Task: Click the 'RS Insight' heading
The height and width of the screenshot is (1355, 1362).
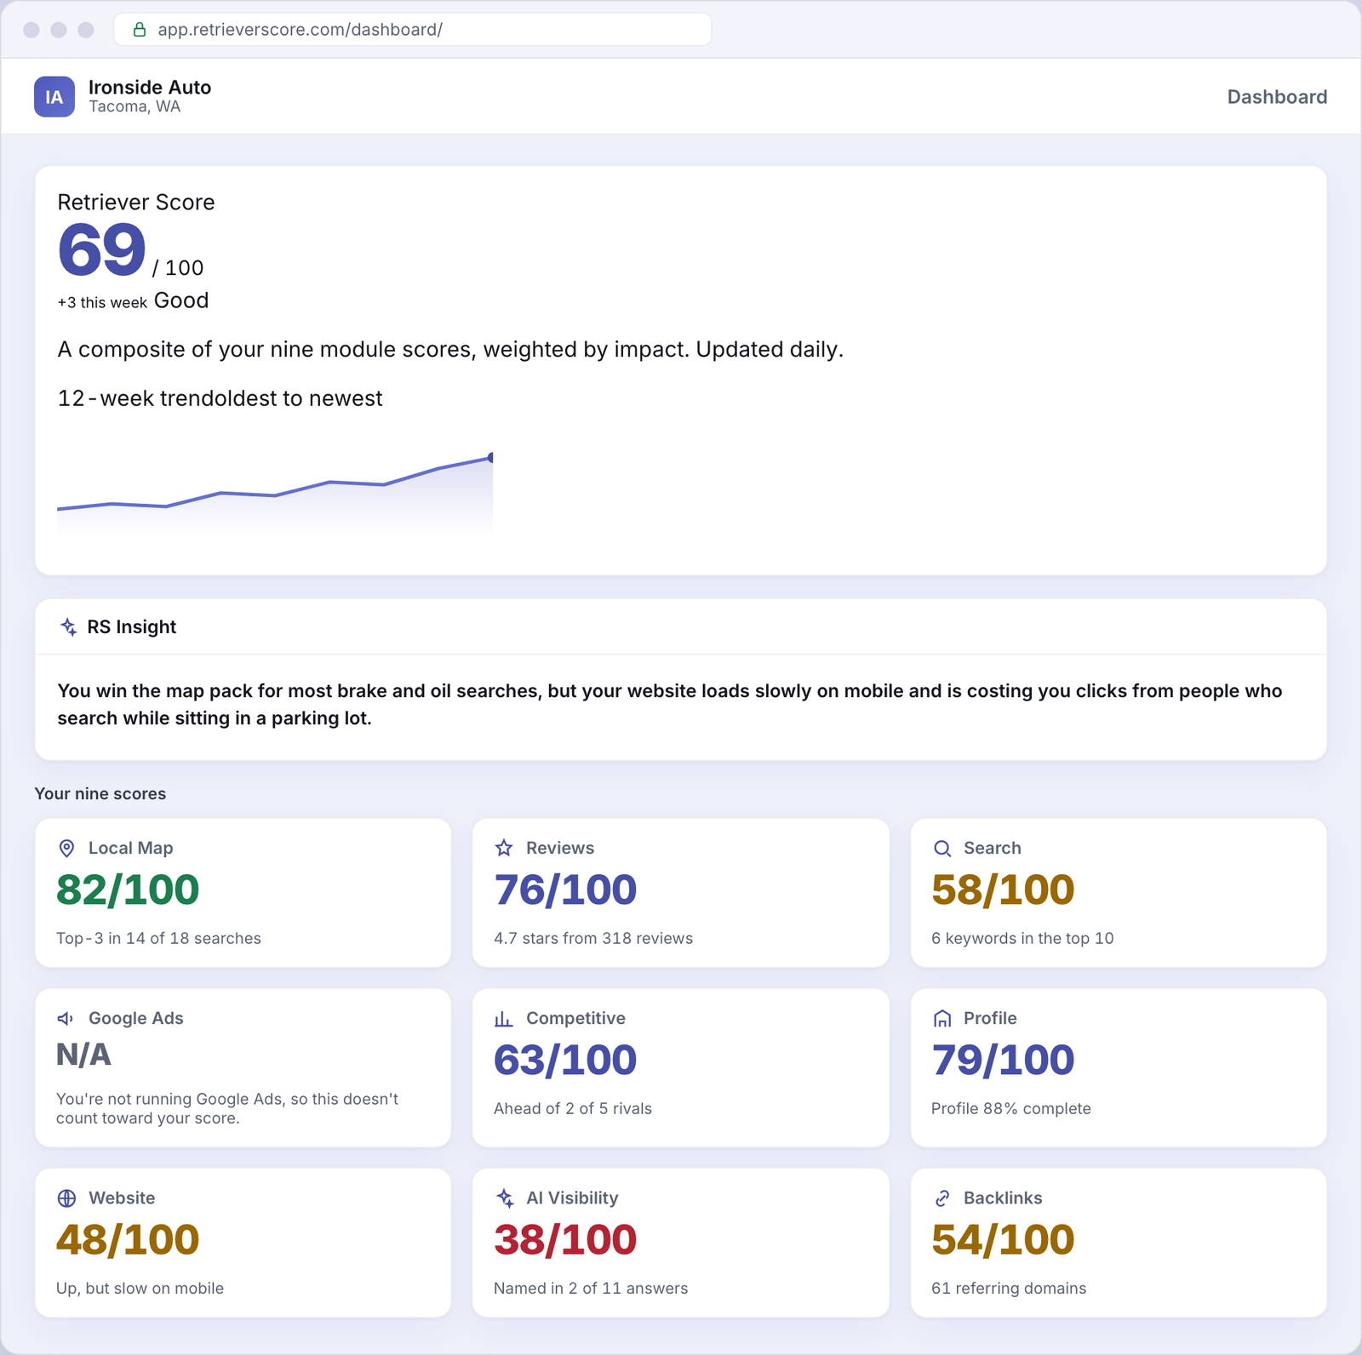Action: point(131,626)
